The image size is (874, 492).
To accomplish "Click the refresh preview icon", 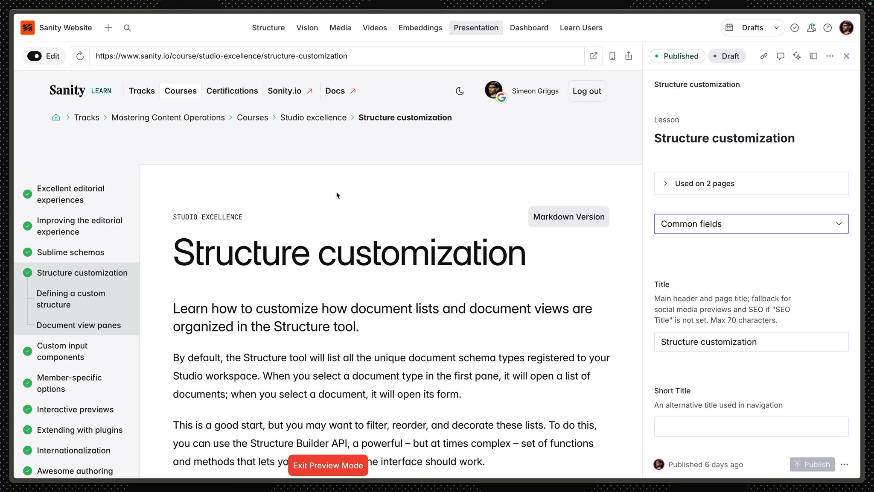I will (80, 56).
